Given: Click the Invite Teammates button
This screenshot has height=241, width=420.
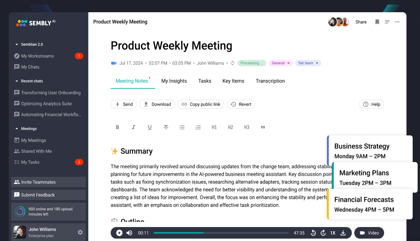Looking at the screenshot, I should pos(48,182).
